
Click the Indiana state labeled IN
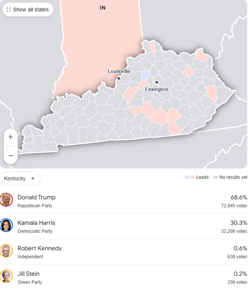point(102,8)
